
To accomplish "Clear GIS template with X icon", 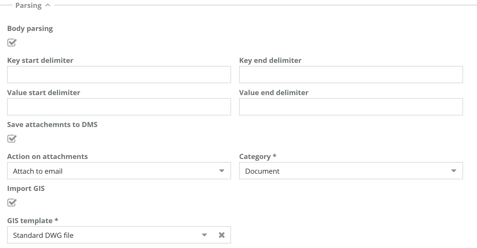I will [222, 235].
